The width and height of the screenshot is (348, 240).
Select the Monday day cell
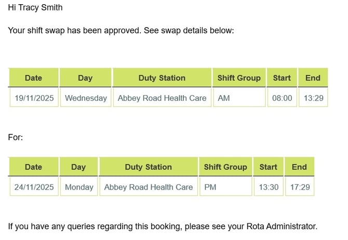pyautogui.click(x=79, y=187)
